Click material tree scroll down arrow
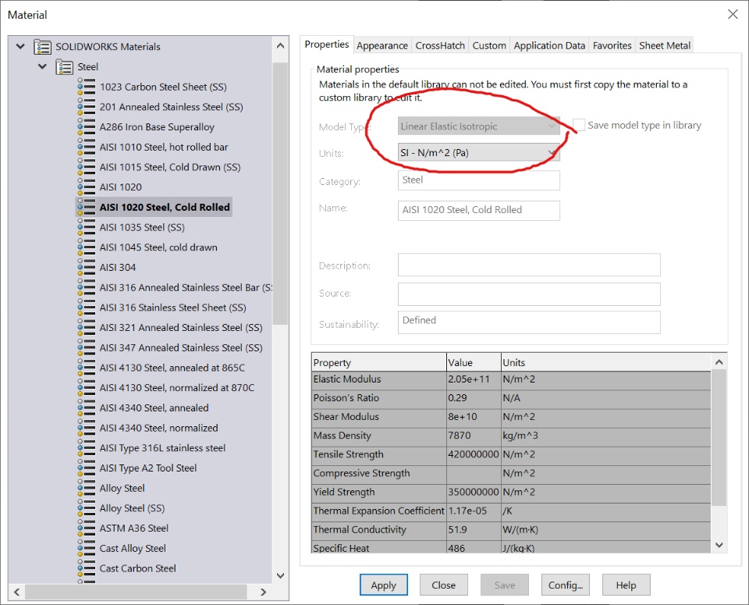This screenshot has height=605, width=749. coord(280,576)
